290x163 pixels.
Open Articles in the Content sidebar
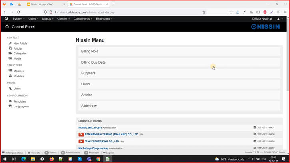coord(18,48)
